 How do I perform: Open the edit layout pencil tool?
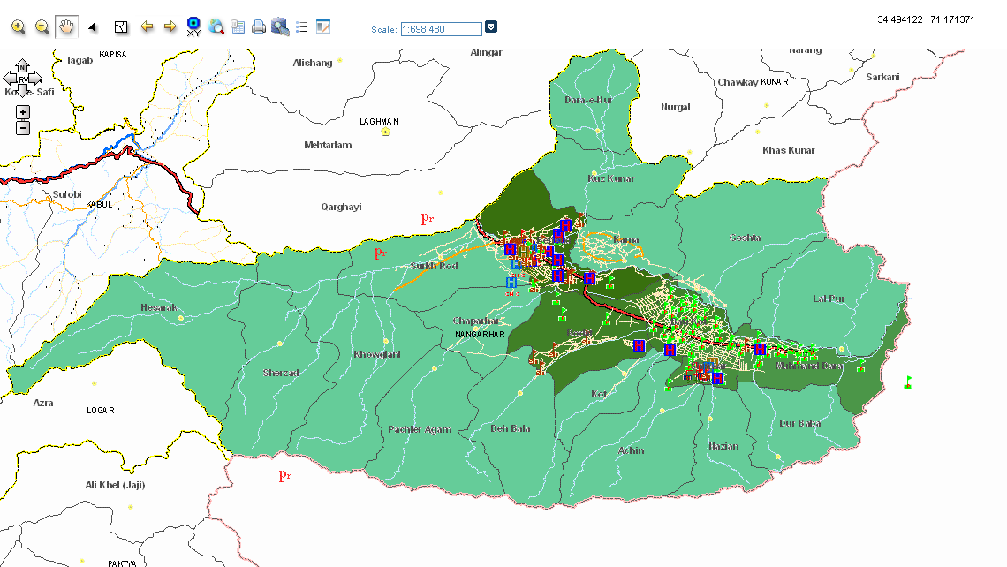coord(323,27)
